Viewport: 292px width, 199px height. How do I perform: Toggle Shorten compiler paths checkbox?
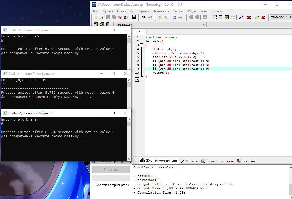click(x=94, y=185)
